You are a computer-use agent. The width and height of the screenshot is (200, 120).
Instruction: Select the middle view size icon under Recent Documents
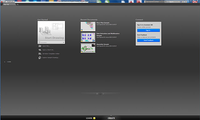(100, 94)
